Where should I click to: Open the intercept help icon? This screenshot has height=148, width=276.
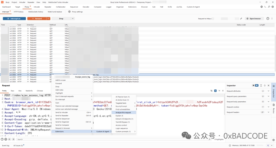click(x=268, y=19)
